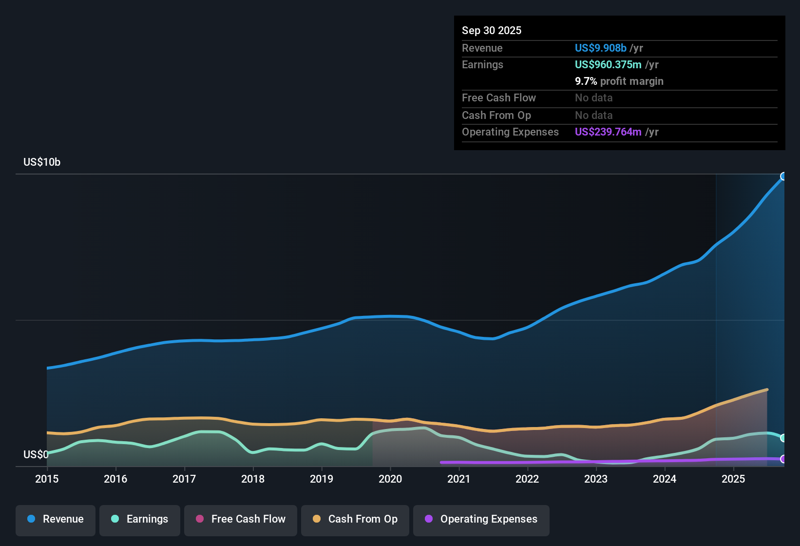Click the US$9.908b revenue value
800x546 pixels.
pyautogui.click(x=600, y=48)
